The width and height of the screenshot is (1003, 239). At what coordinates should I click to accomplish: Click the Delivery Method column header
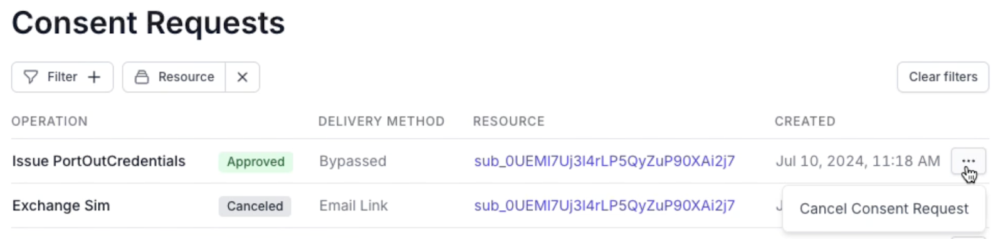381,121
